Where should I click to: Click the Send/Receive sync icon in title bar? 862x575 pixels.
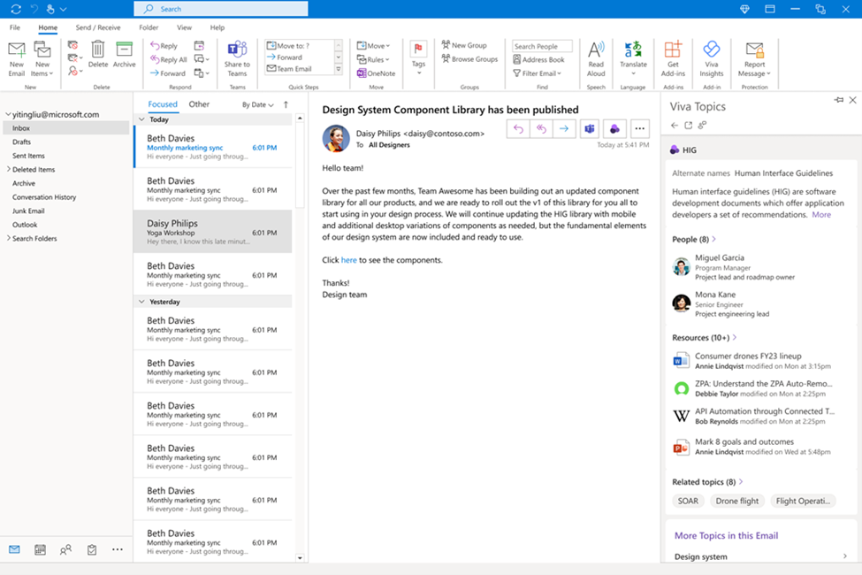16,9
